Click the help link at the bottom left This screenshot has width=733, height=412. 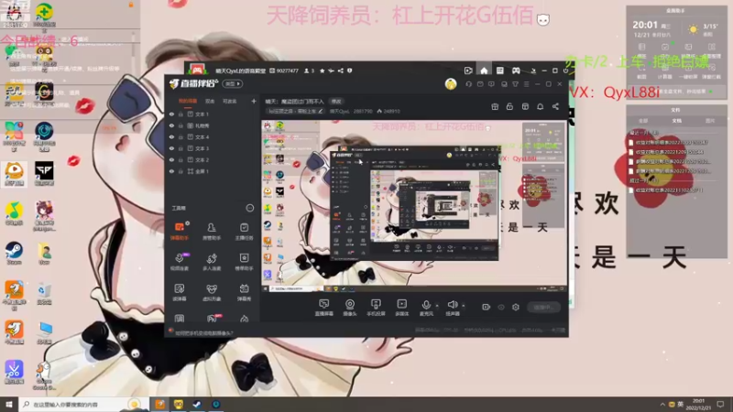click(x=203, y=333)
